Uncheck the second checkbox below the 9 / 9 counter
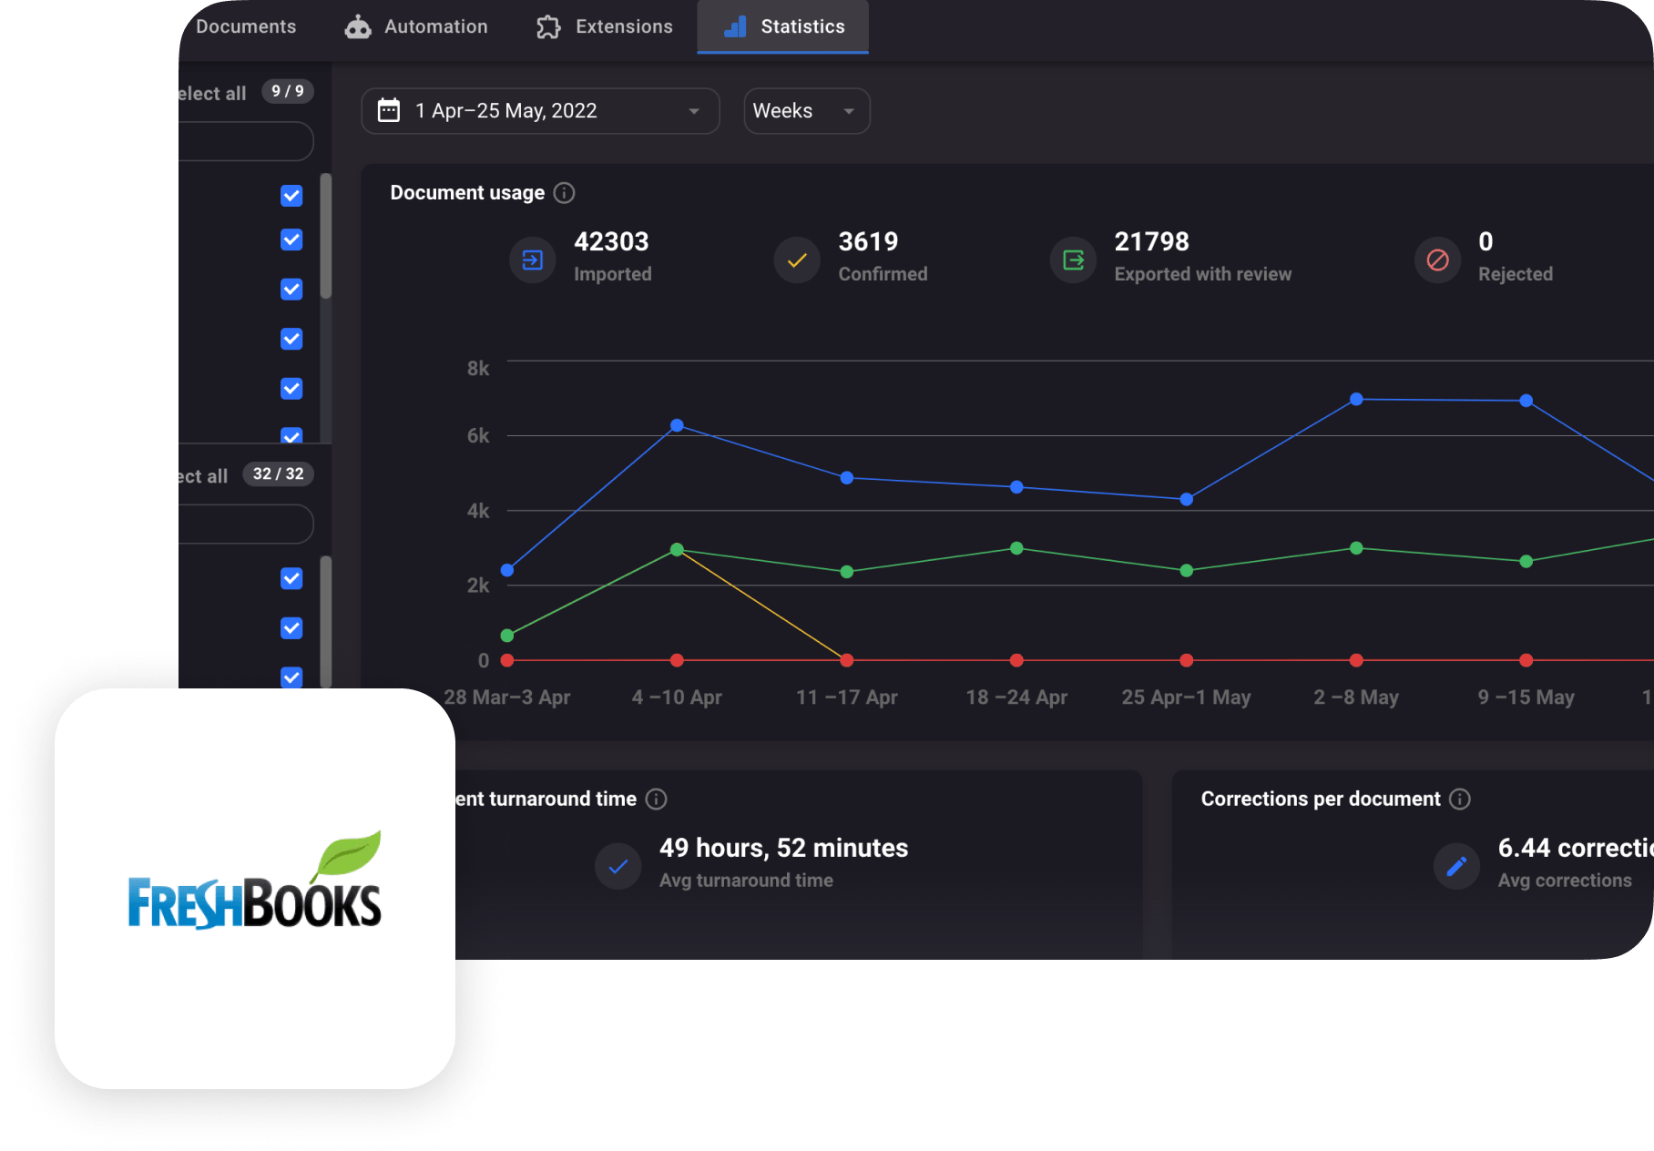The width and height of the screenshot is (1654, 1151). 291,239
